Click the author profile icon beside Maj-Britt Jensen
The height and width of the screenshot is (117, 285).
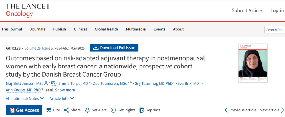(x=46, y=83)
